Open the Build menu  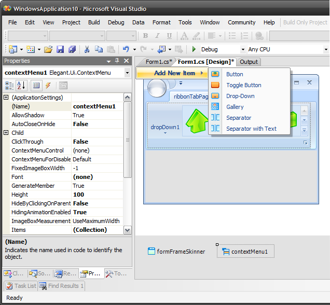click(94, 22)
